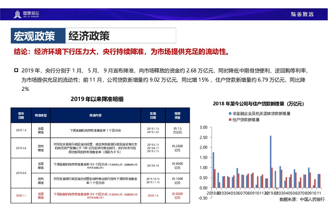Click the 降准类型 column header
Viewport: 328px width, 206px height.
click(41, 115)
